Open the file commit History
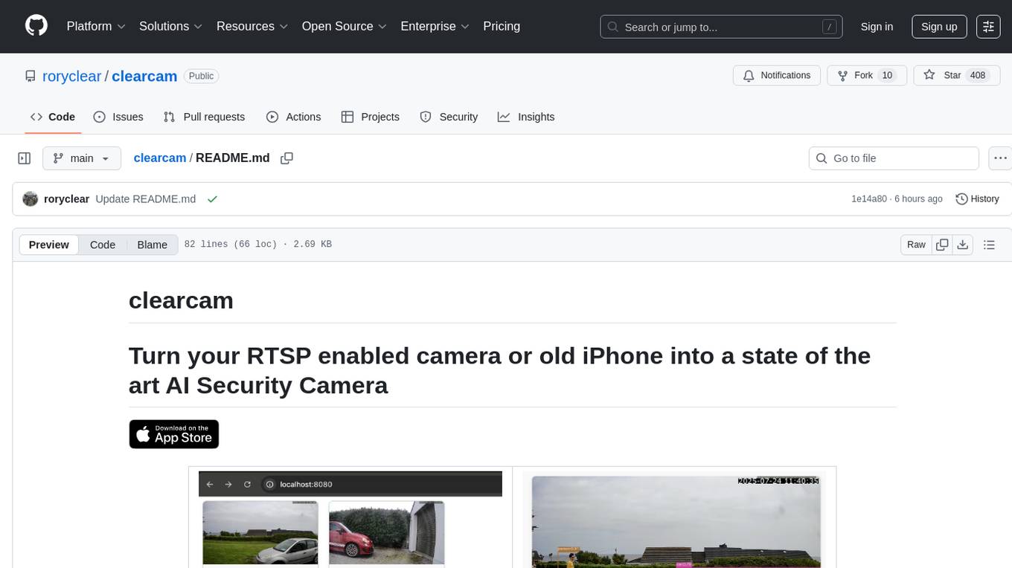1012x568 pixels. pos(977,199)
